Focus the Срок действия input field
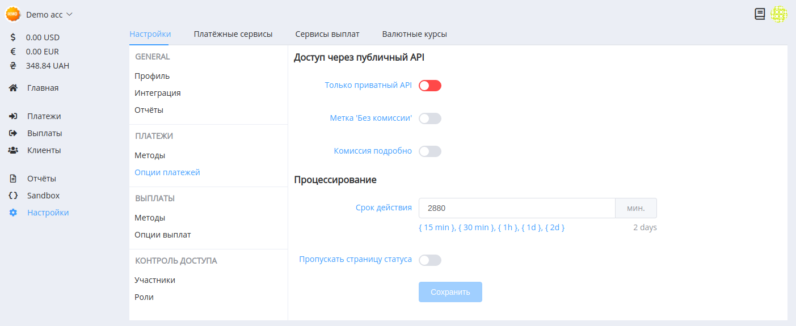 point(517,208)
